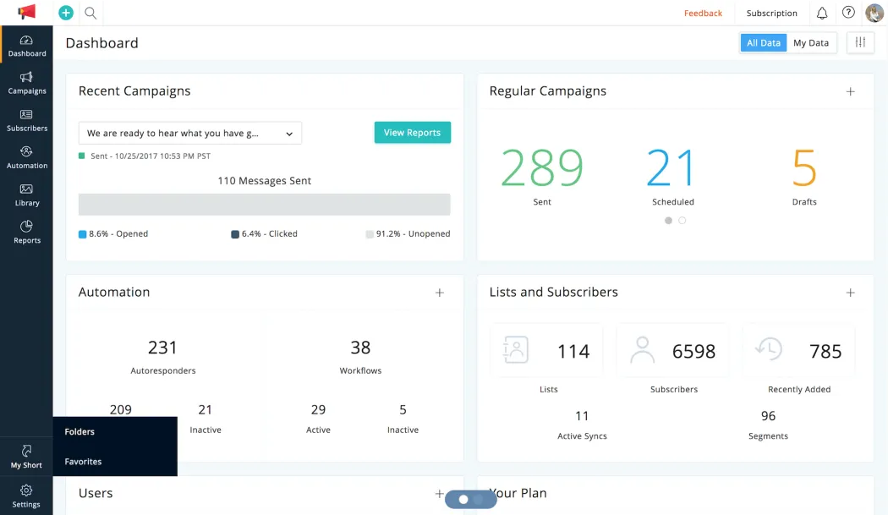Open search using the magnifier icon

coord(90,13)
